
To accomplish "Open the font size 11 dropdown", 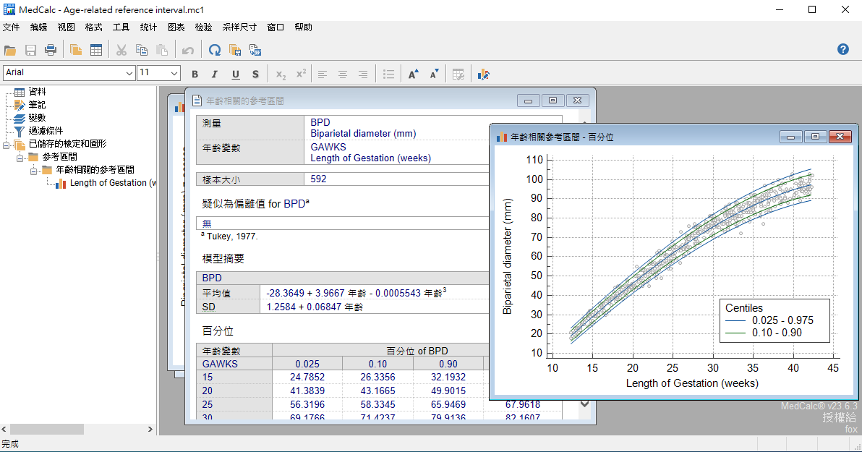I will point(159,72).
